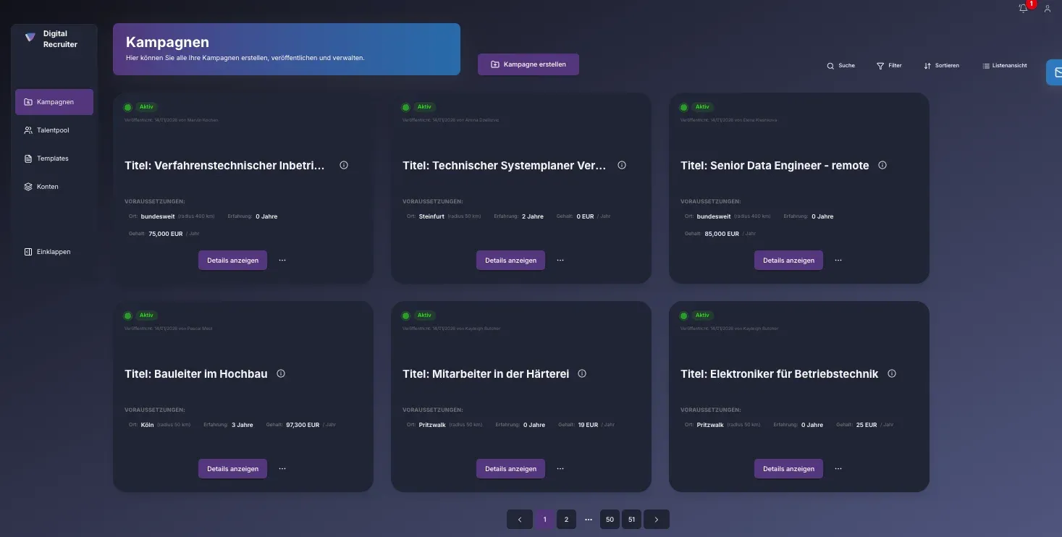Switch to Listenansicht via list icon
The width and height of the screenshot is (1062, 537).
(x=985, y=64)
